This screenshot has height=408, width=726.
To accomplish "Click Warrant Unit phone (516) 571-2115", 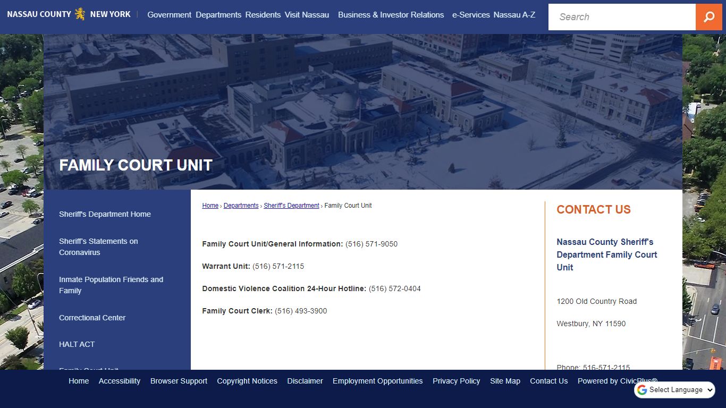I will (278, 266).
